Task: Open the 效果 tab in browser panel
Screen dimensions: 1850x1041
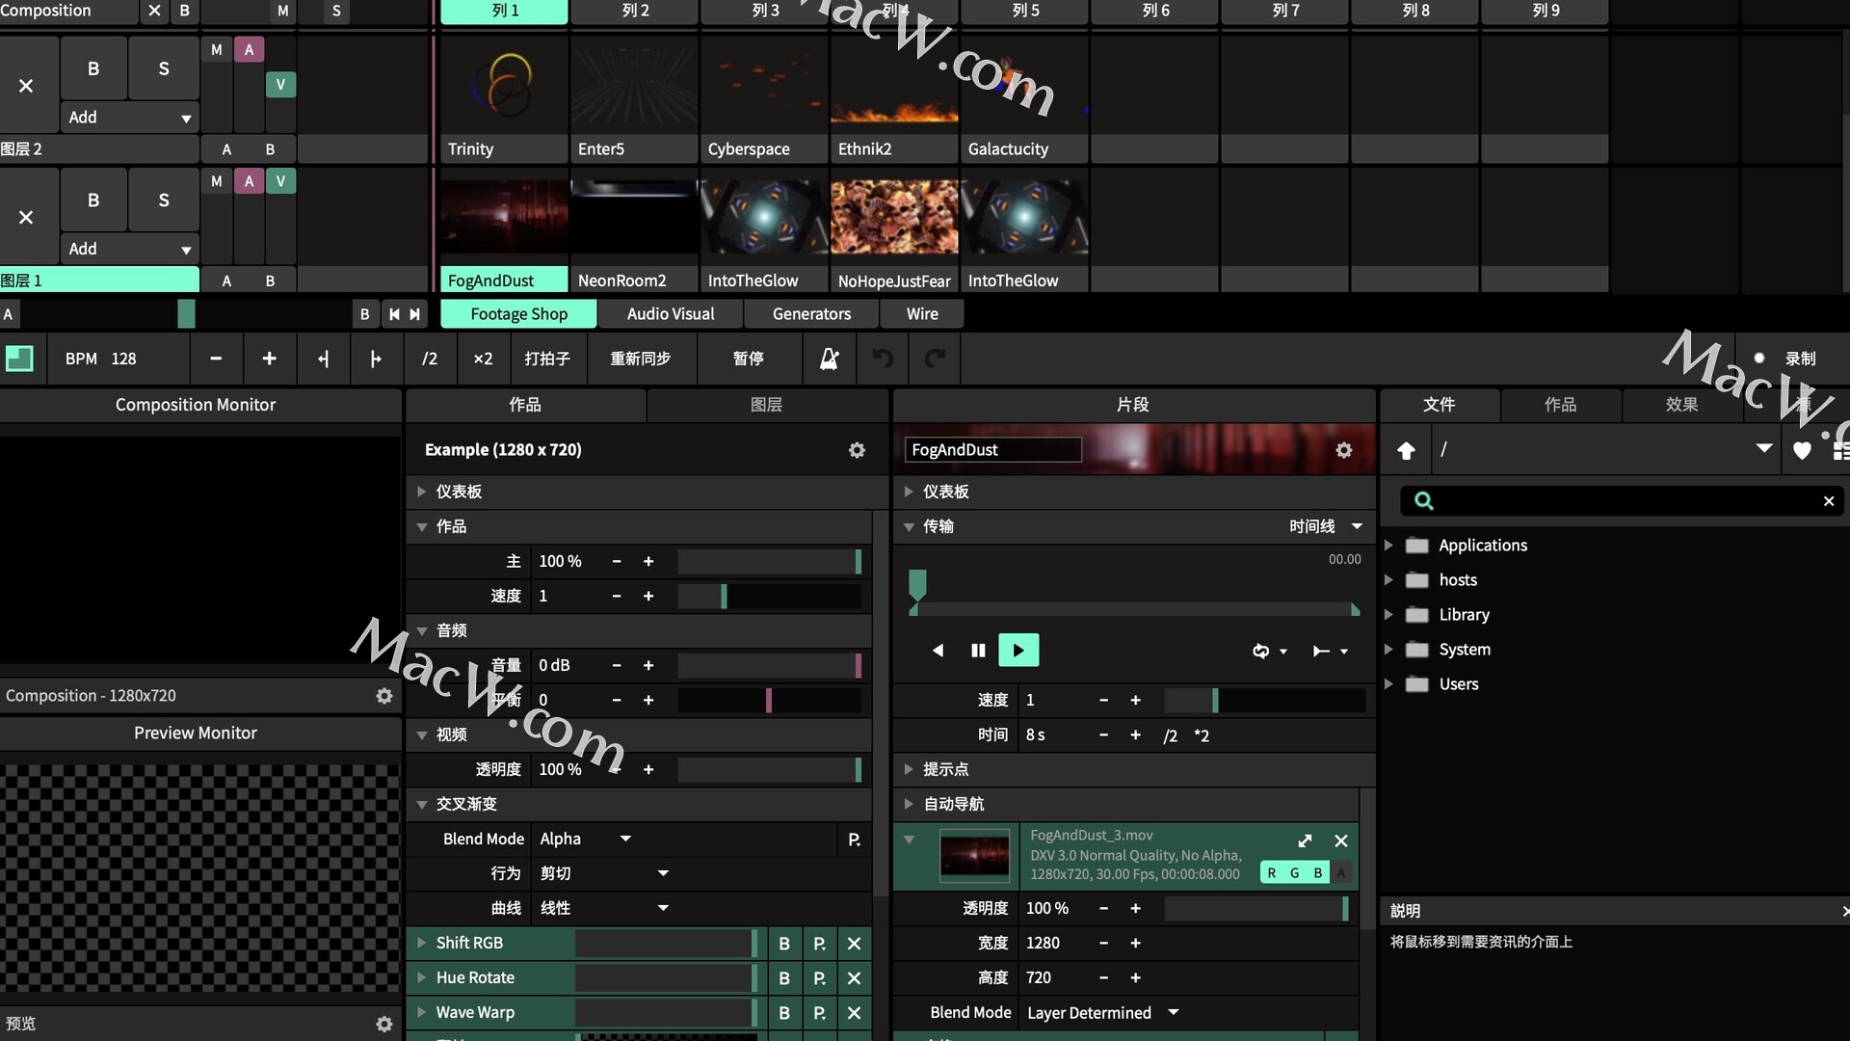Action: click(x=1681, y=405)
